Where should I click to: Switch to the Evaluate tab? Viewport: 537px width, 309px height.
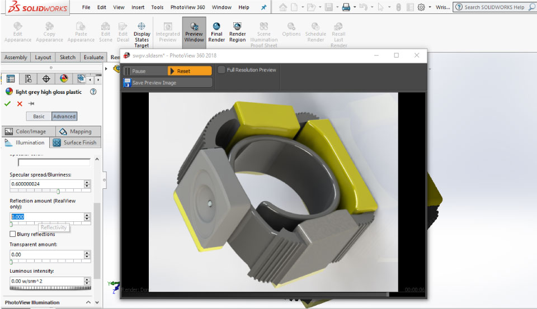click(x=93, y=57)
